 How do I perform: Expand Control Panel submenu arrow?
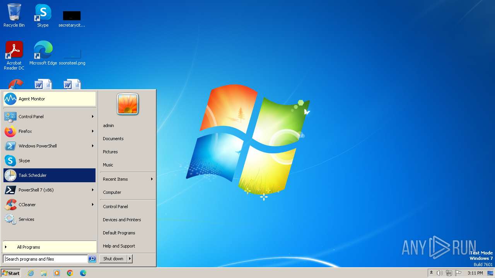93,117
